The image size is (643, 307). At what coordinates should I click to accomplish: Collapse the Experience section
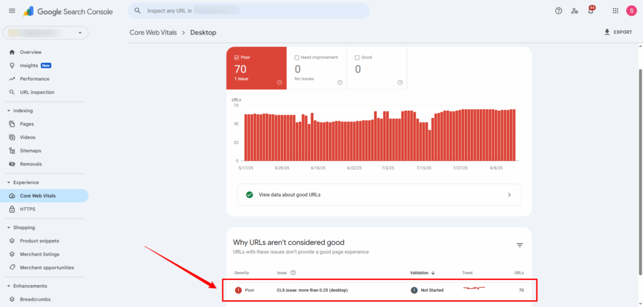click(9, 182)
